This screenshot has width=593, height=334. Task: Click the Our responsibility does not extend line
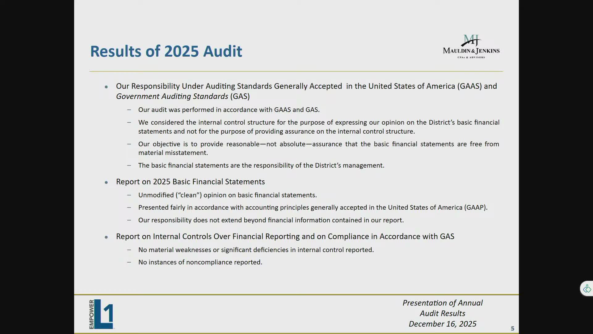(271, 220)
